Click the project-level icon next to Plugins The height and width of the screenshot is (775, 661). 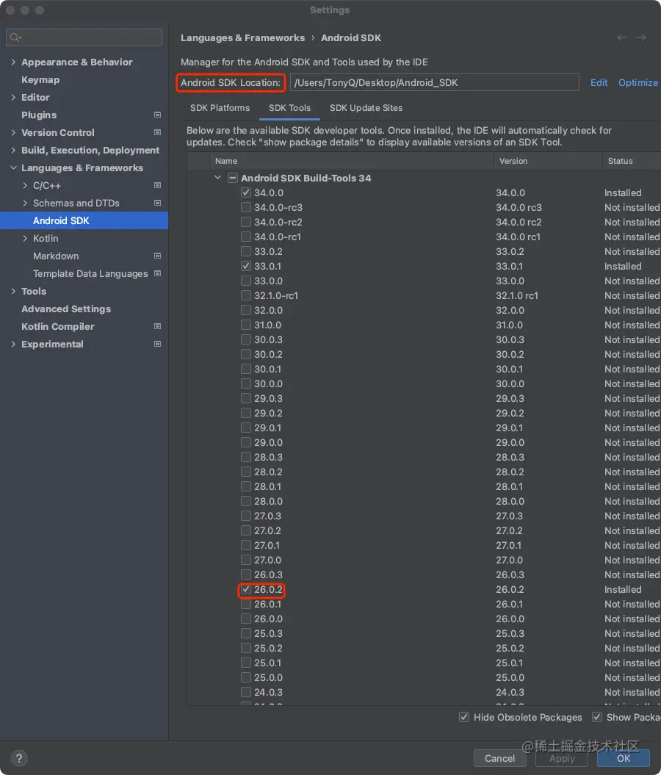pyautogui.click(x=158, y=115)
